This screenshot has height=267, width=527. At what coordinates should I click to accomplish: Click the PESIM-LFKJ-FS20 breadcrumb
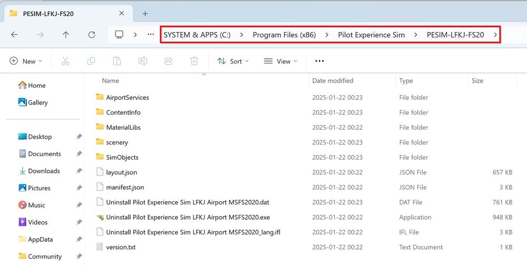(455, 35)
